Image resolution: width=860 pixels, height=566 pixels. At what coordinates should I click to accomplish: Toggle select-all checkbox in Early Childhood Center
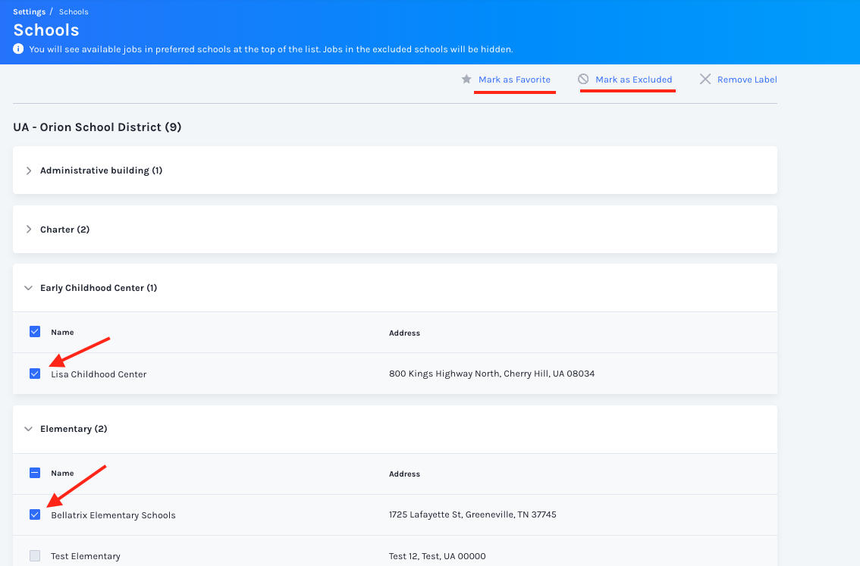[x=35, y=331]
